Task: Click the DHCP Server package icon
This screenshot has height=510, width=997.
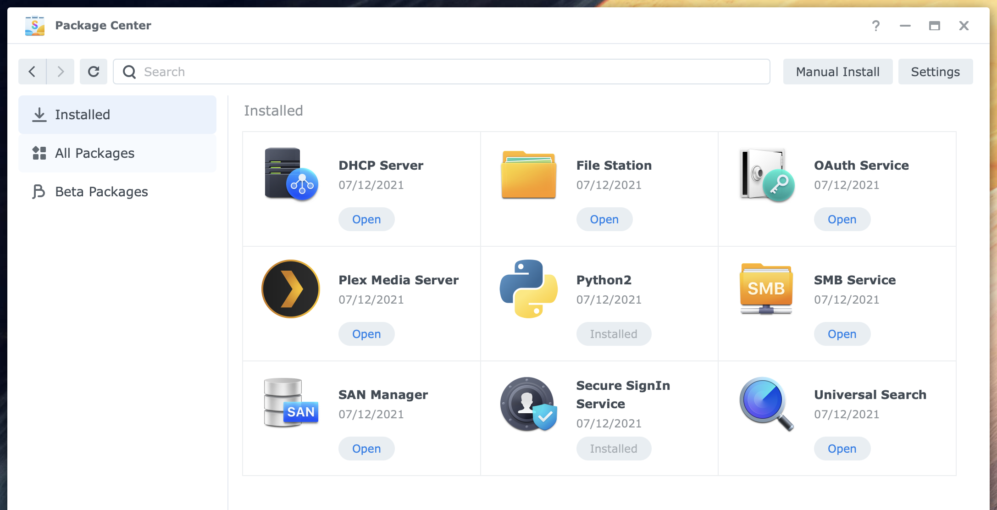Action: click(x=291, y=174)
